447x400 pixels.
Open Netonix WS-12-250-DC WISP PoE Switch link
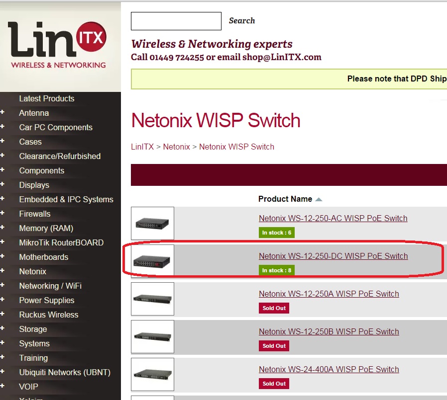coord(333,256)
